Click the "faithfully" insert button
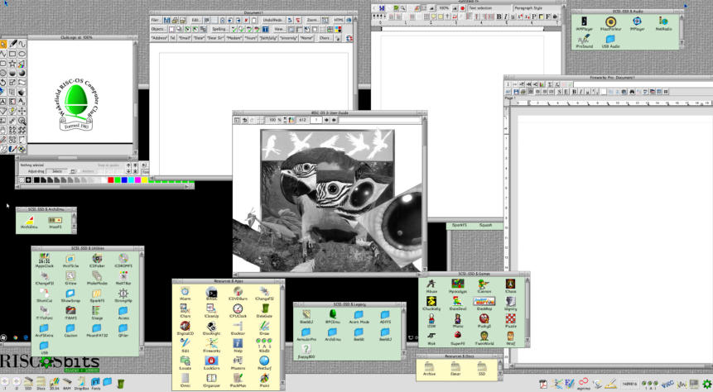 [268, 38]
